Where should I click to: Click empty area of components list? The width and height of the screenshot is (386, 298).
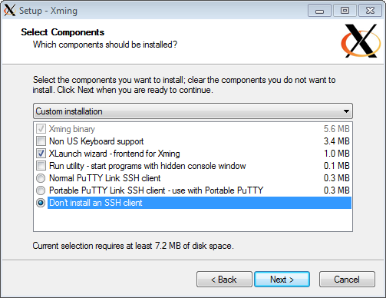coord(193,220)
